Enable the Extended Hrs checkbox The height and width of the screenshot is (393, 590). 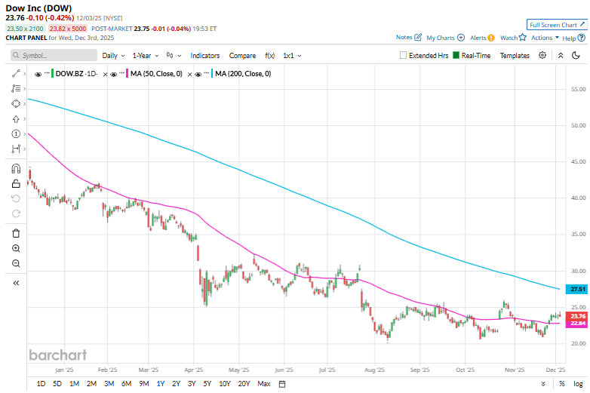tap(404, 56)
